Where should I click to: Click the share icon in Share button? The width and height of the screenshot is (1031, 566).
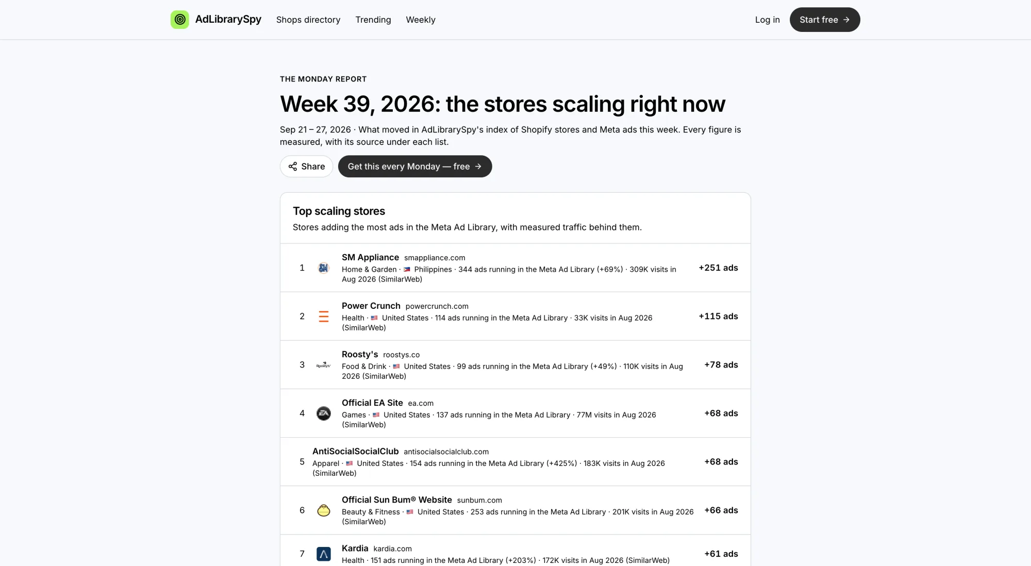(293, 167)
